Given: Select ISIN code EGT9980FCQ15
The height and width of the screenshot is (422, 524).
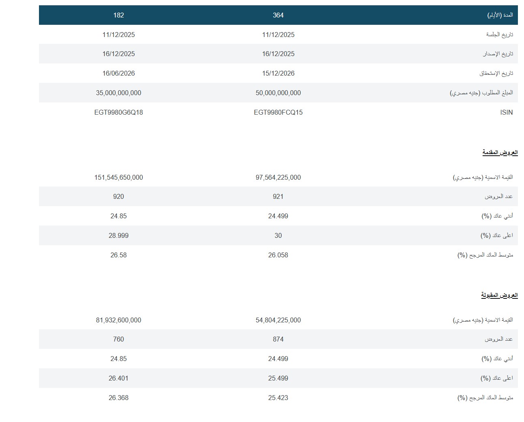Looking at the screenshot, I should pos(278,112).
